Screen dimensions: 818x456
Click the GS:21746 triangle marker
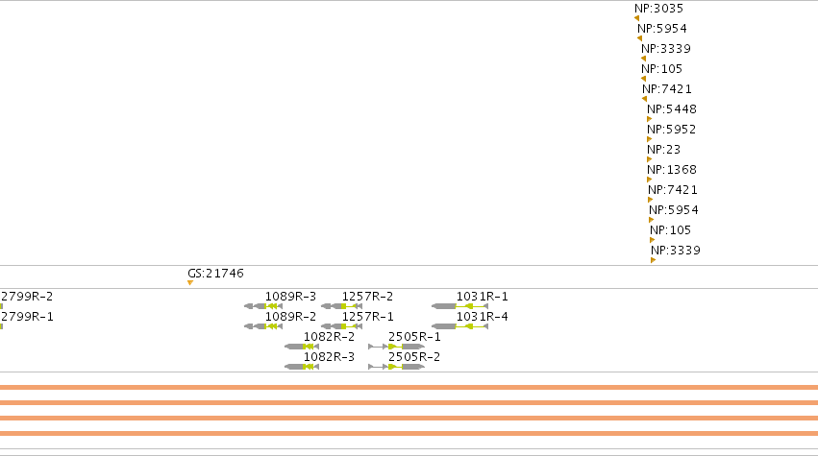point(190,283)
